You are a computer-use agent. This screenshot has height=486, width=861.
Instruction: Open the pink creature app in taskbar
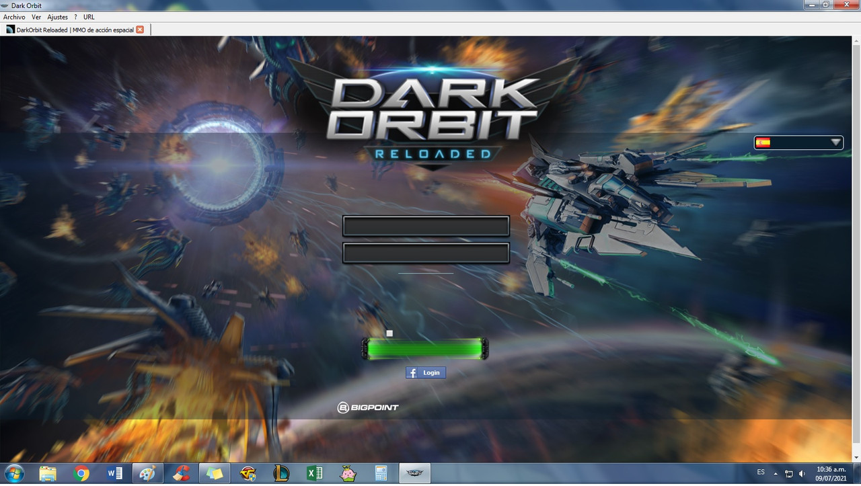coord(348,473)
